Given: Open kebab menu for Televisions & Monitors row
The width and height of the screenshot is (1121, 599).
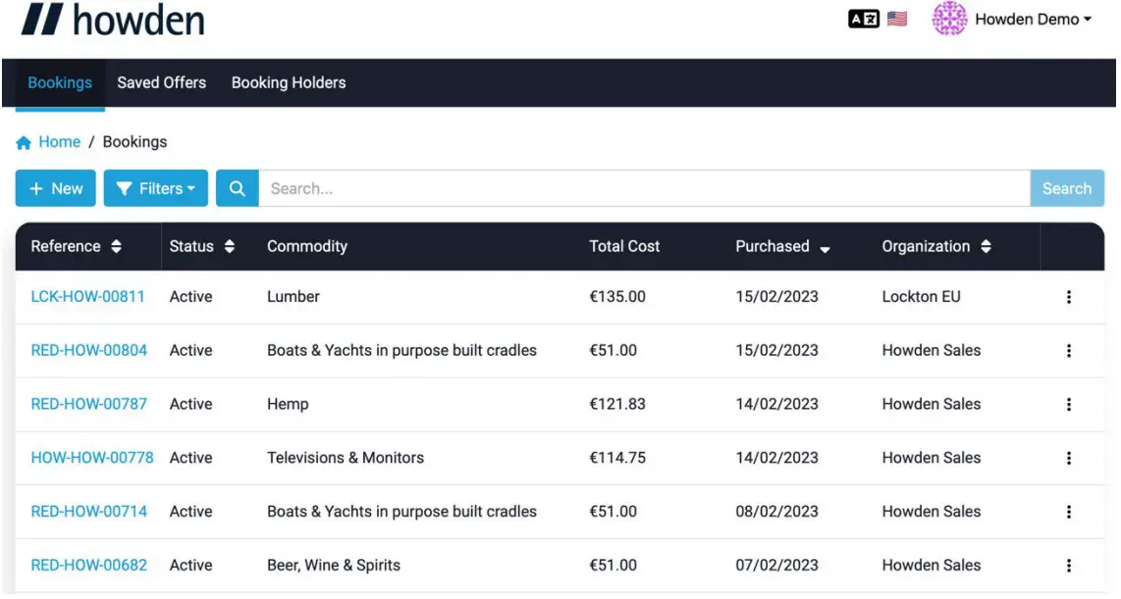Looking at the screenshot, I should click(x=1069, y=458).
